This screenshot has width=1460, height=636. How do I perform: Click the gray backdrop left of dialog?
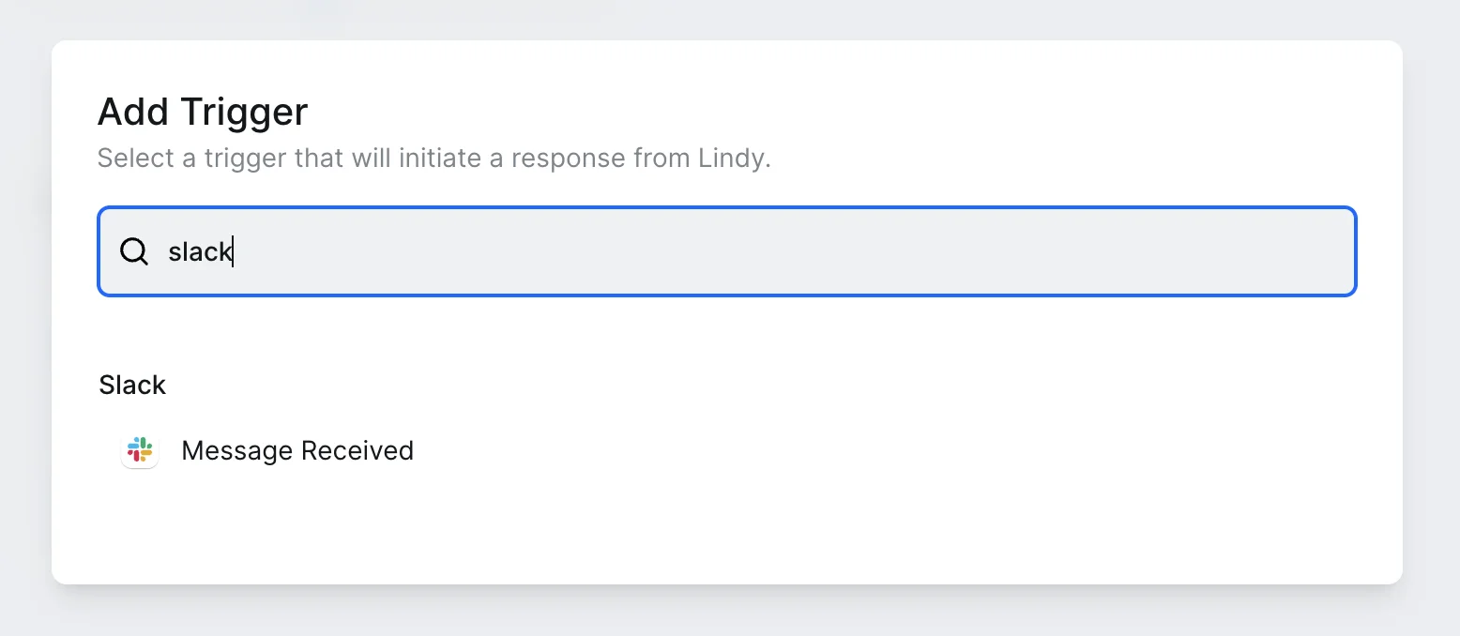coord(24,319)
